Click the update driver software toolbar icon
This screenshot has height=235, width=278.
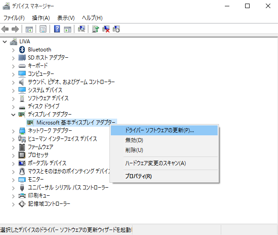96,29
